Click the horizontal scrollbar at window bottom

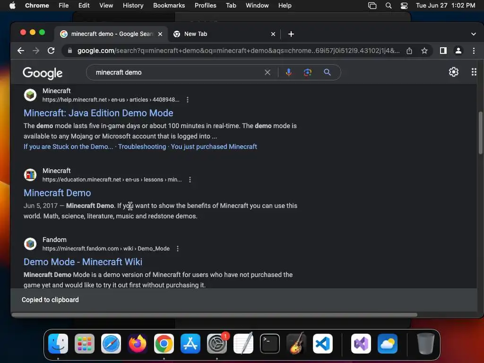[215, 315]
